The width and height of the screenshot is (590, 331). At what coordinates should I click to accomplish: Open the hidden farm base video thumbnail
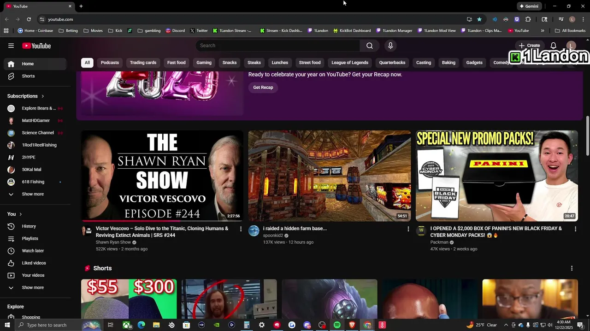330,176
